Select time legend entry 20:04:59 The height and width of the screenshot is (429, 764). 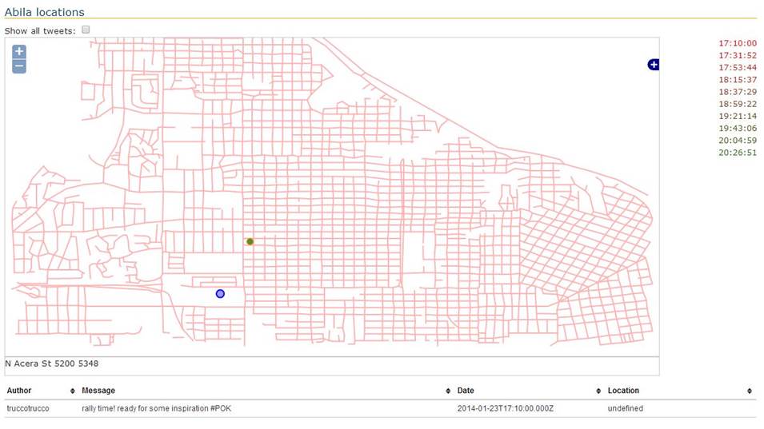point(738,141)
